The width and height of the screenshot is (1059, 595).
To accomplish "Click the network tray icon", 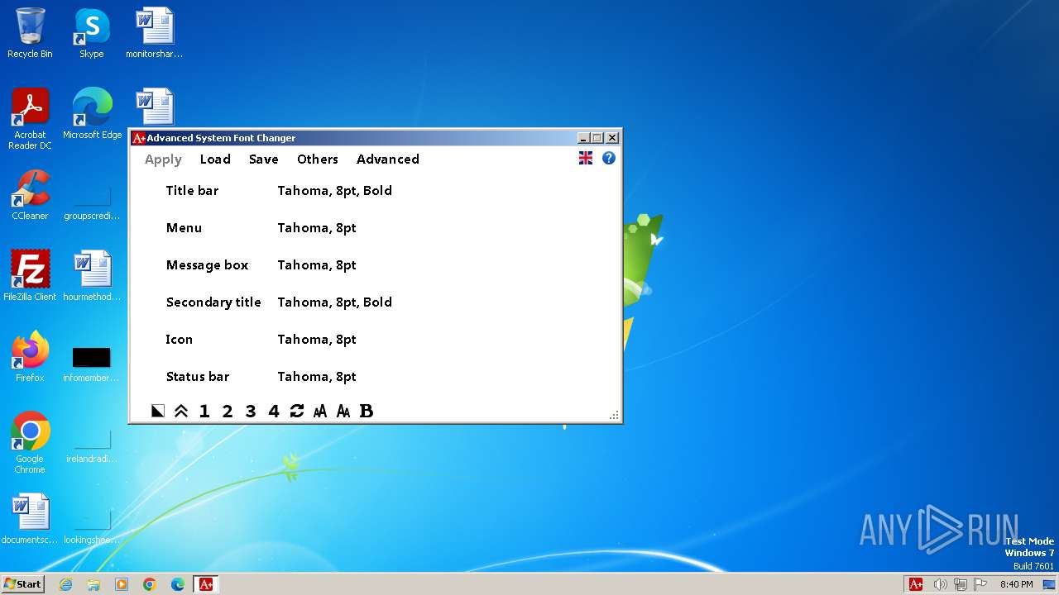I will coord(961,584).
